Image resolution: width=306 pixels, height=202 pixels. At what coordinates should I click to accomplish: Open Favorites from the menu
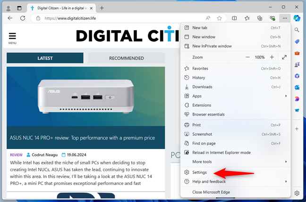point(235,69)
